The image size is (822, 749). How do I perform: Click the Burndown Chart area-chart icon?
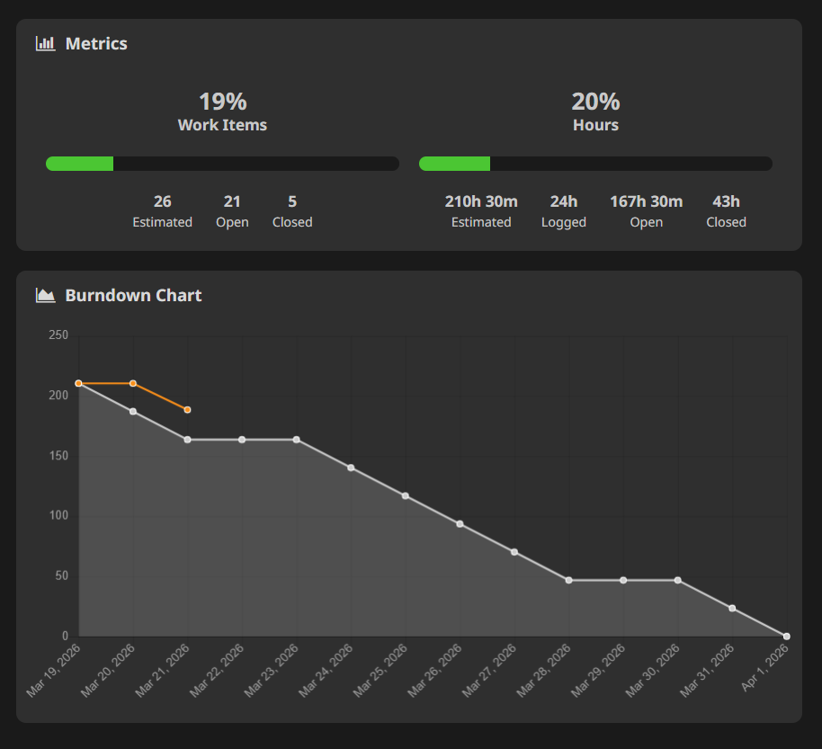(x=45, y=295)
